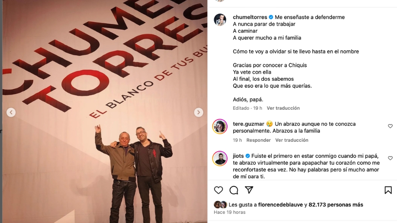Open chumeltorres profile picture next to caption
397x223 pixels.
[220, 20]
